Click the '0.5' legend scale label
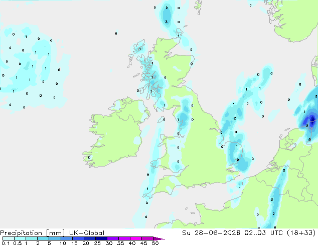Screen dimensions: 318x245 [18, 243]
